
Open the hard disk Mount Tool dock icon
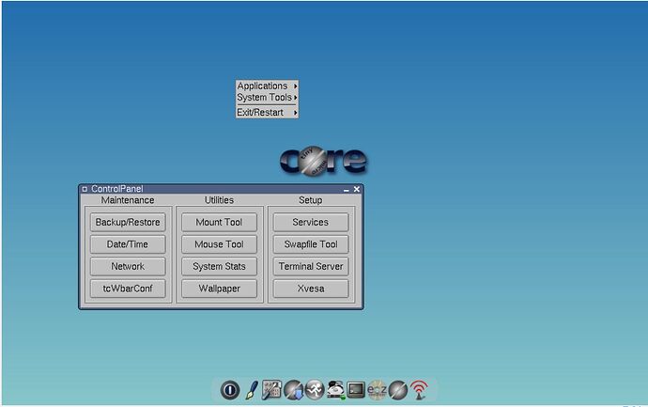click(x=335, y=390)
